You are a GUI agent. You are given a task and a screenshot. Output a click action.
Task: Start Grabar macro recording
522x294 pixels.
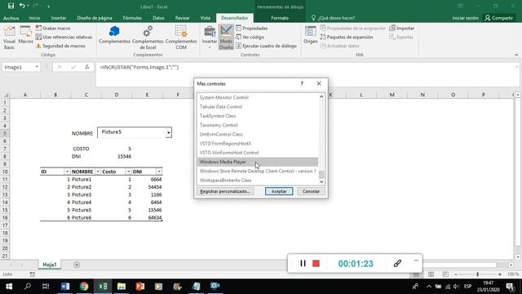coord(53,29)
